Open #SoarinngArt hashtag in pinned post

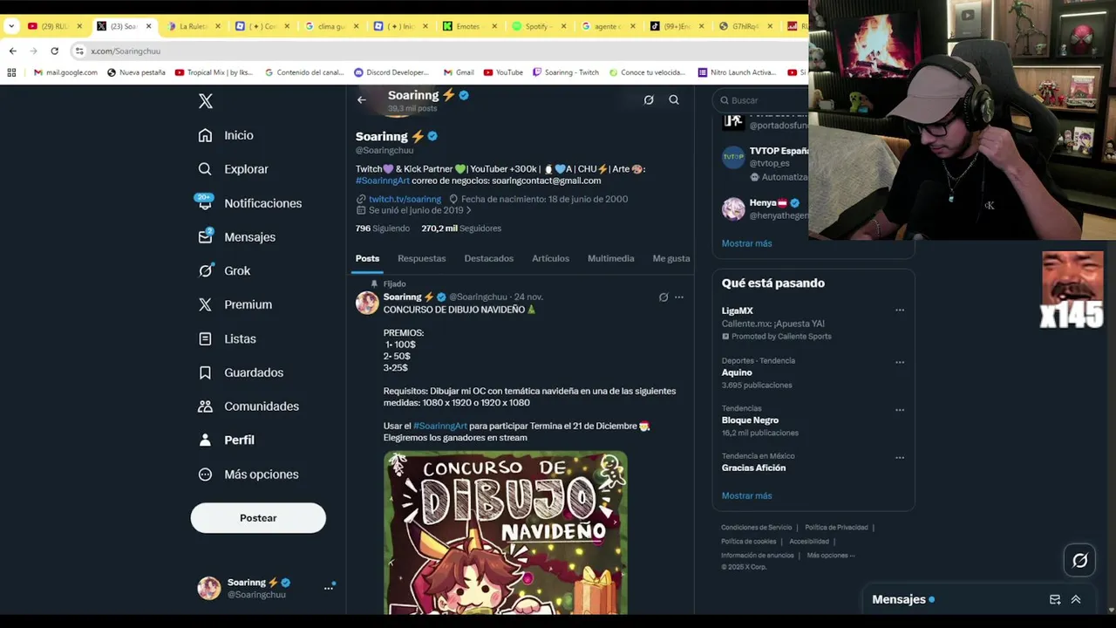pos(440,426)
